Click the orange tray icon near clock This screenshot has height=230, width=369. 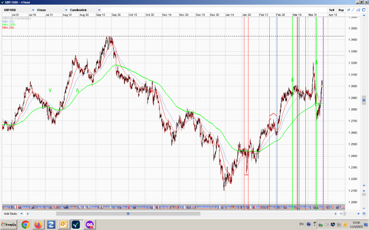[345, 225]
